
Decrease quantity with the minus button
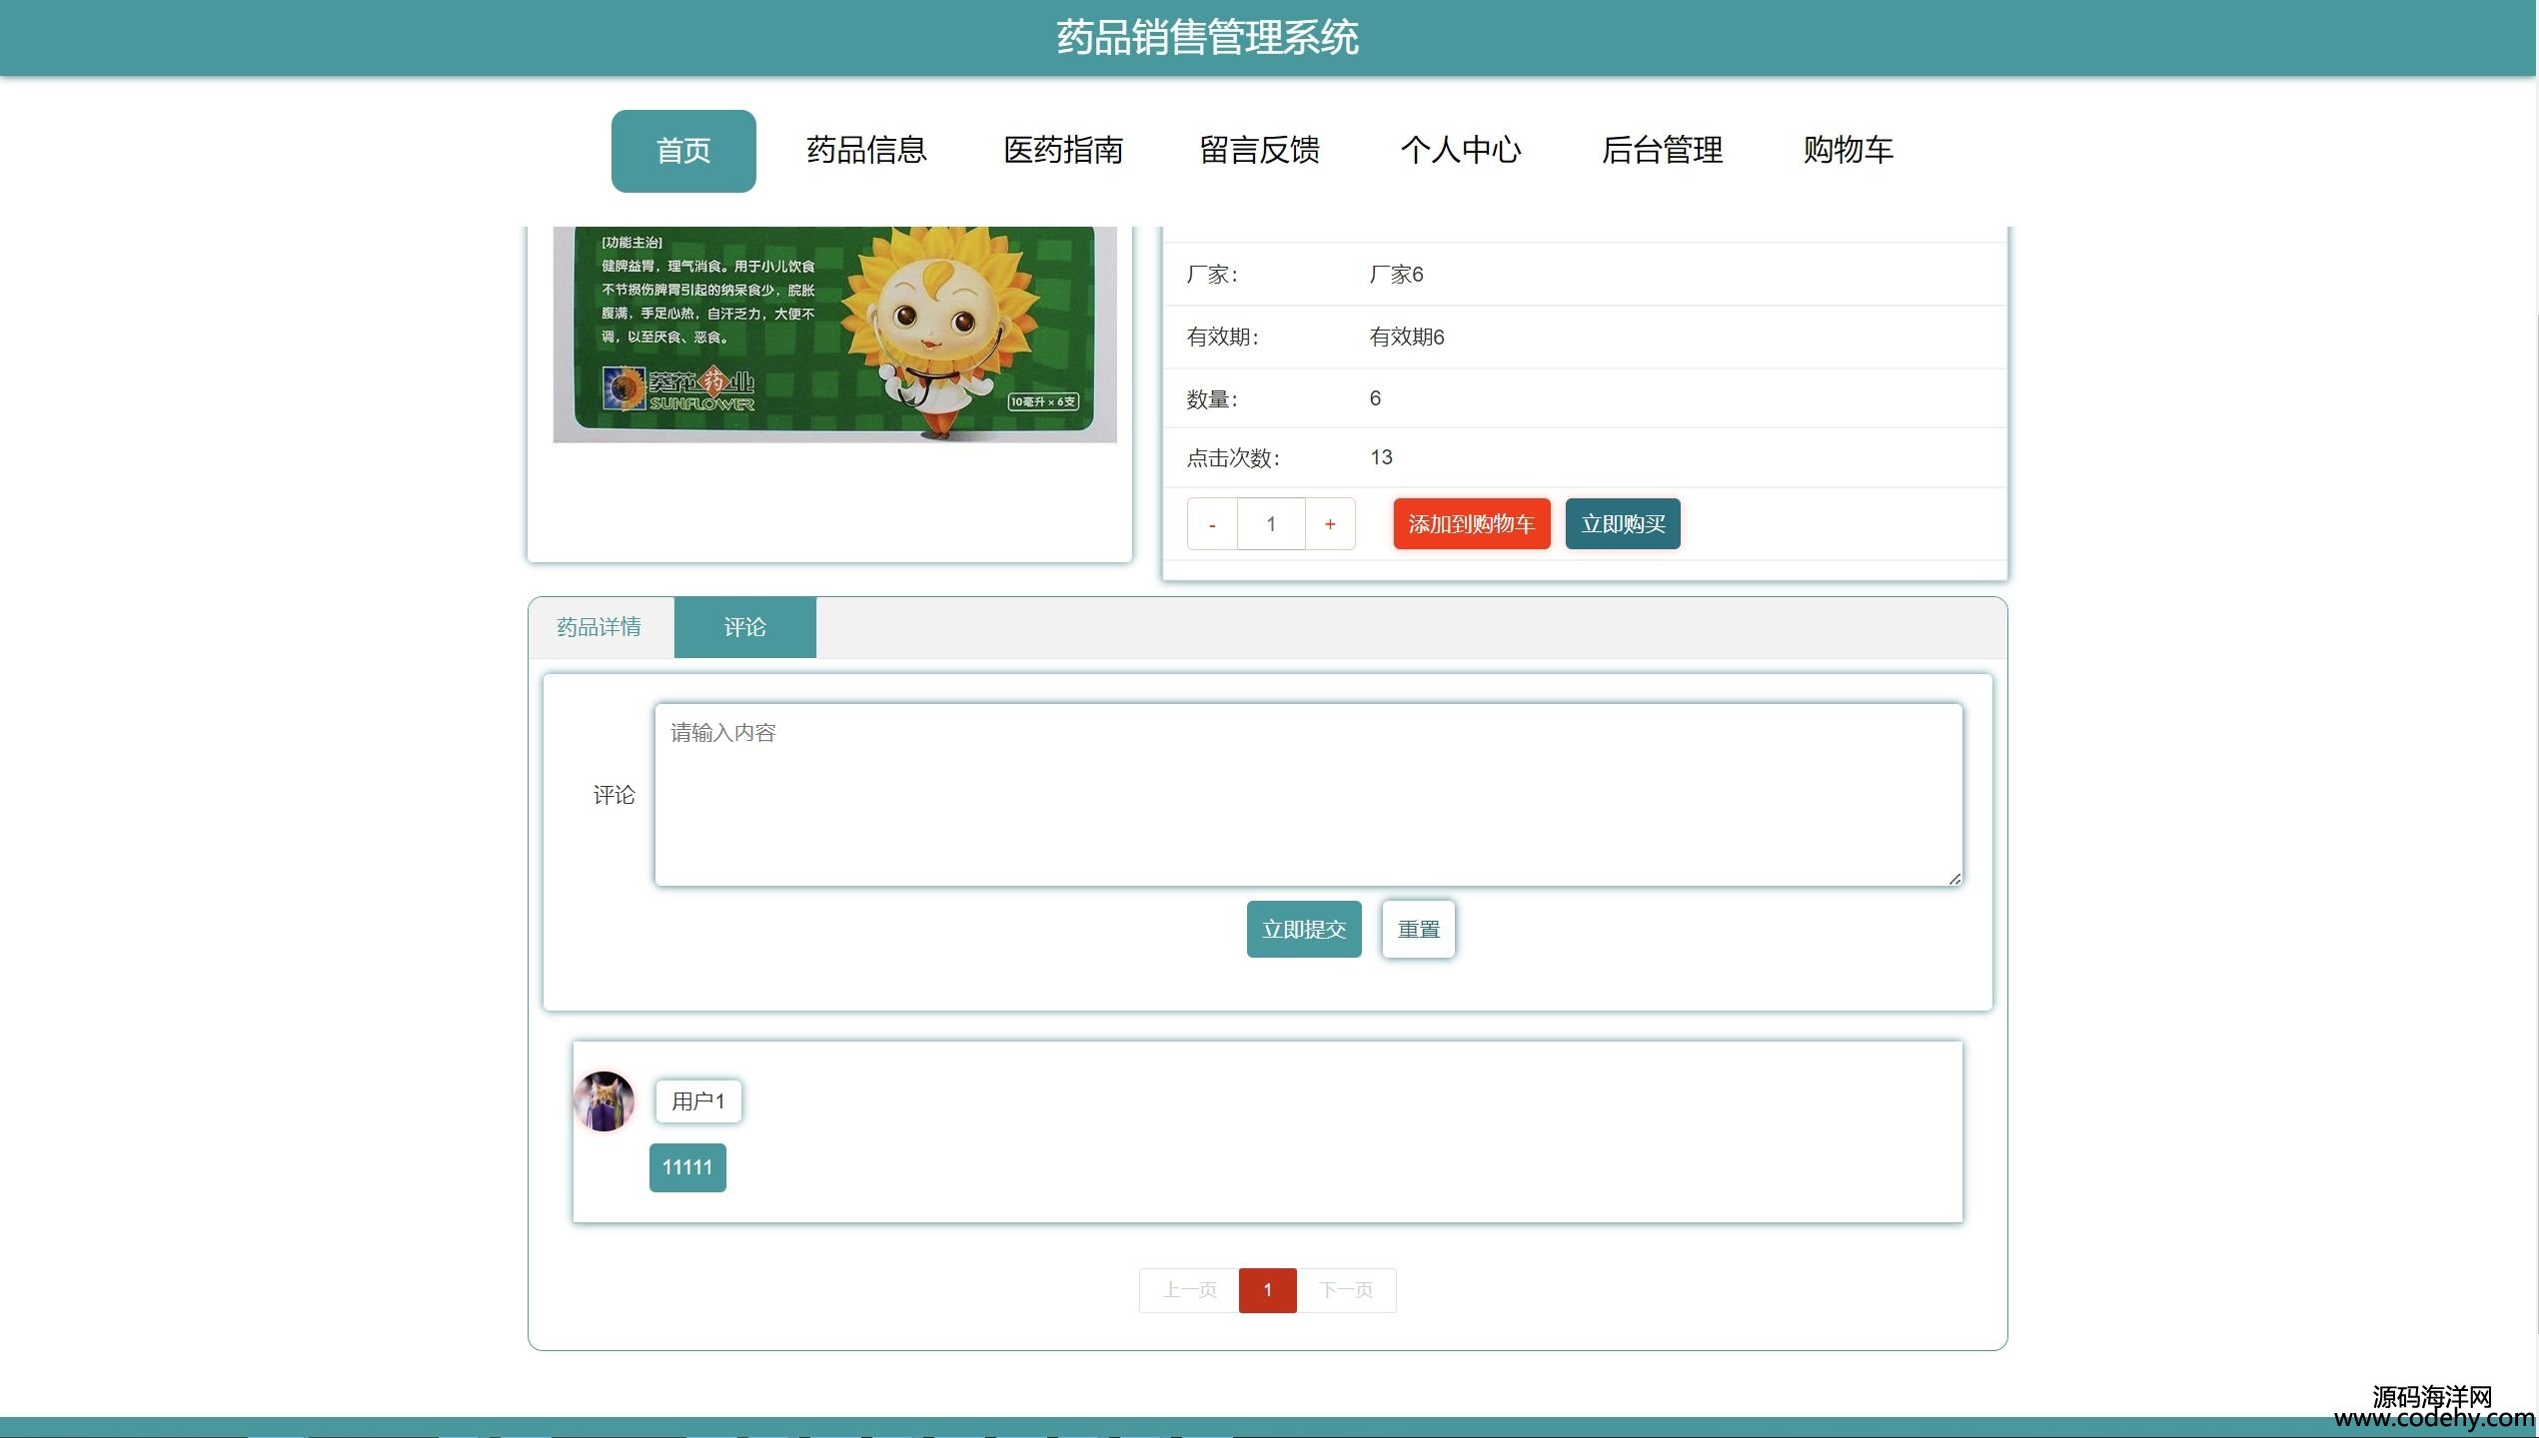[x=1212, y=524]
